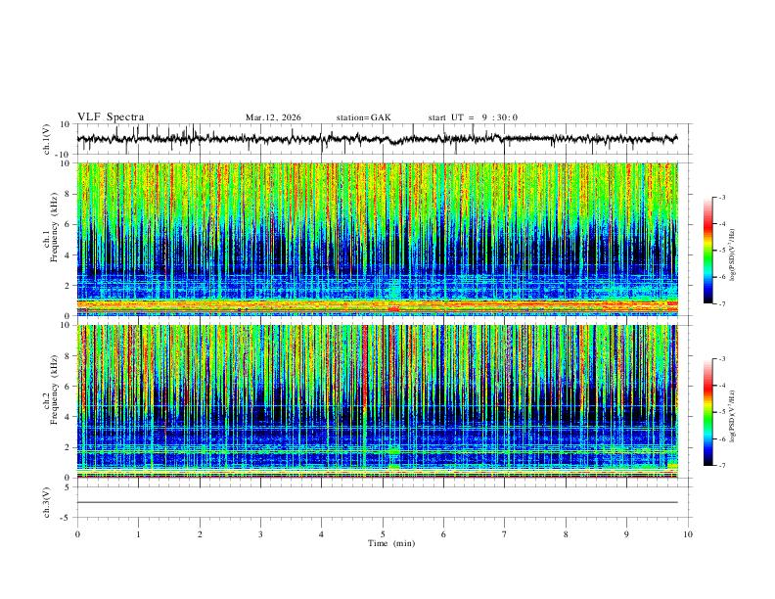Viewport: 775px width, 599px height.
Task: Click the time axis tick label "7"
Action: [505, 533]
